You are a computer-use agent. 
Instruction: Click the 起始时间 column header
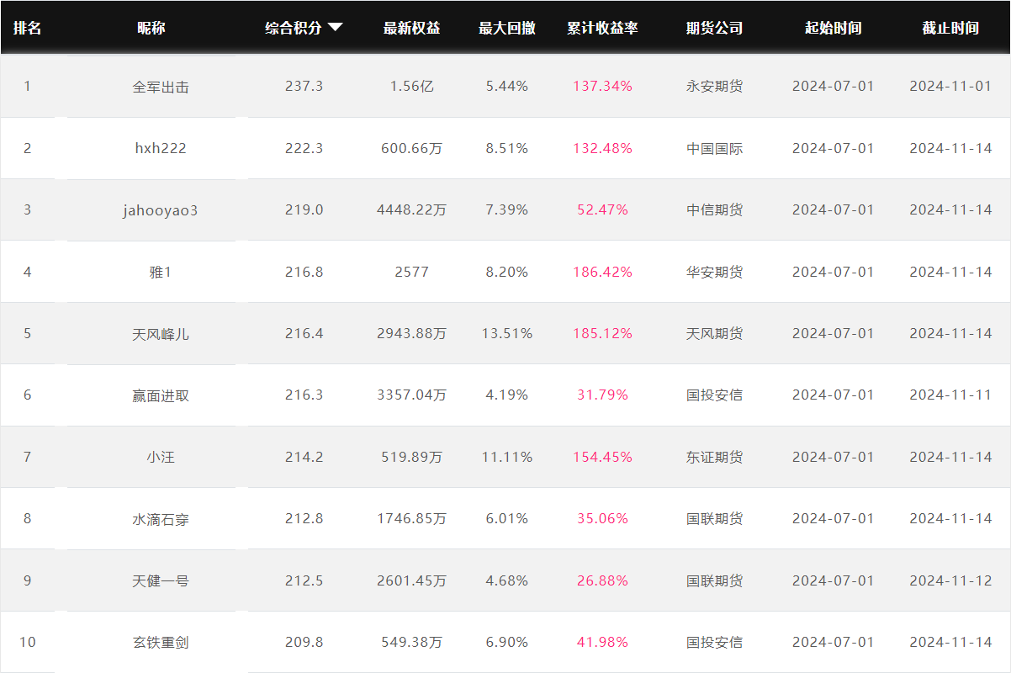[x=834, y=28]
